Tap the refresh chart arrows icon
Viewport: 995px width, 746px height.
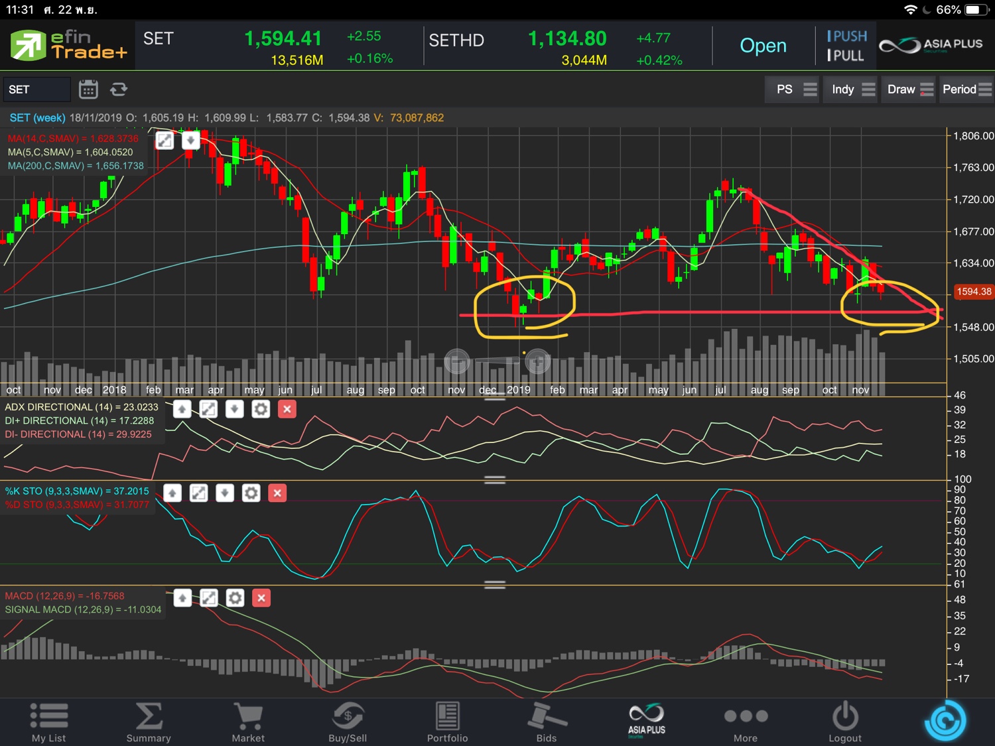click(119, 89)
